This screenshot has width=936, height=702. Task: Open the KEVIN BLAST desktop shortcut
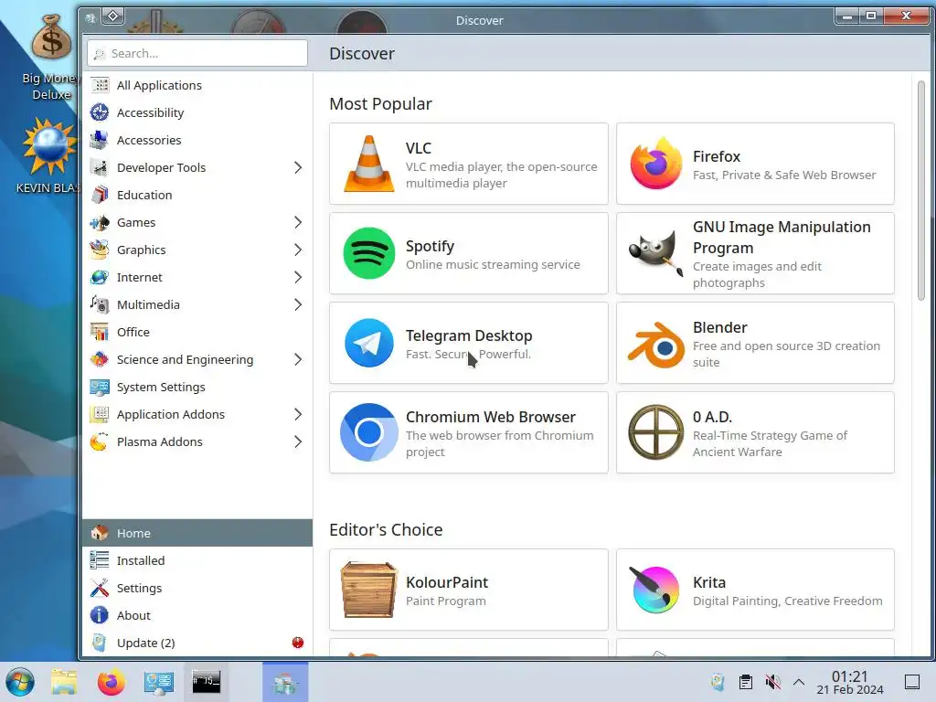click(x=49, y=156)
